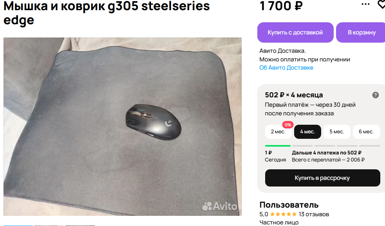Click the 0% badge on 2 мес.
Image resolution: width=385 pixels, height=226 pixels.
(x=288, y=125)
